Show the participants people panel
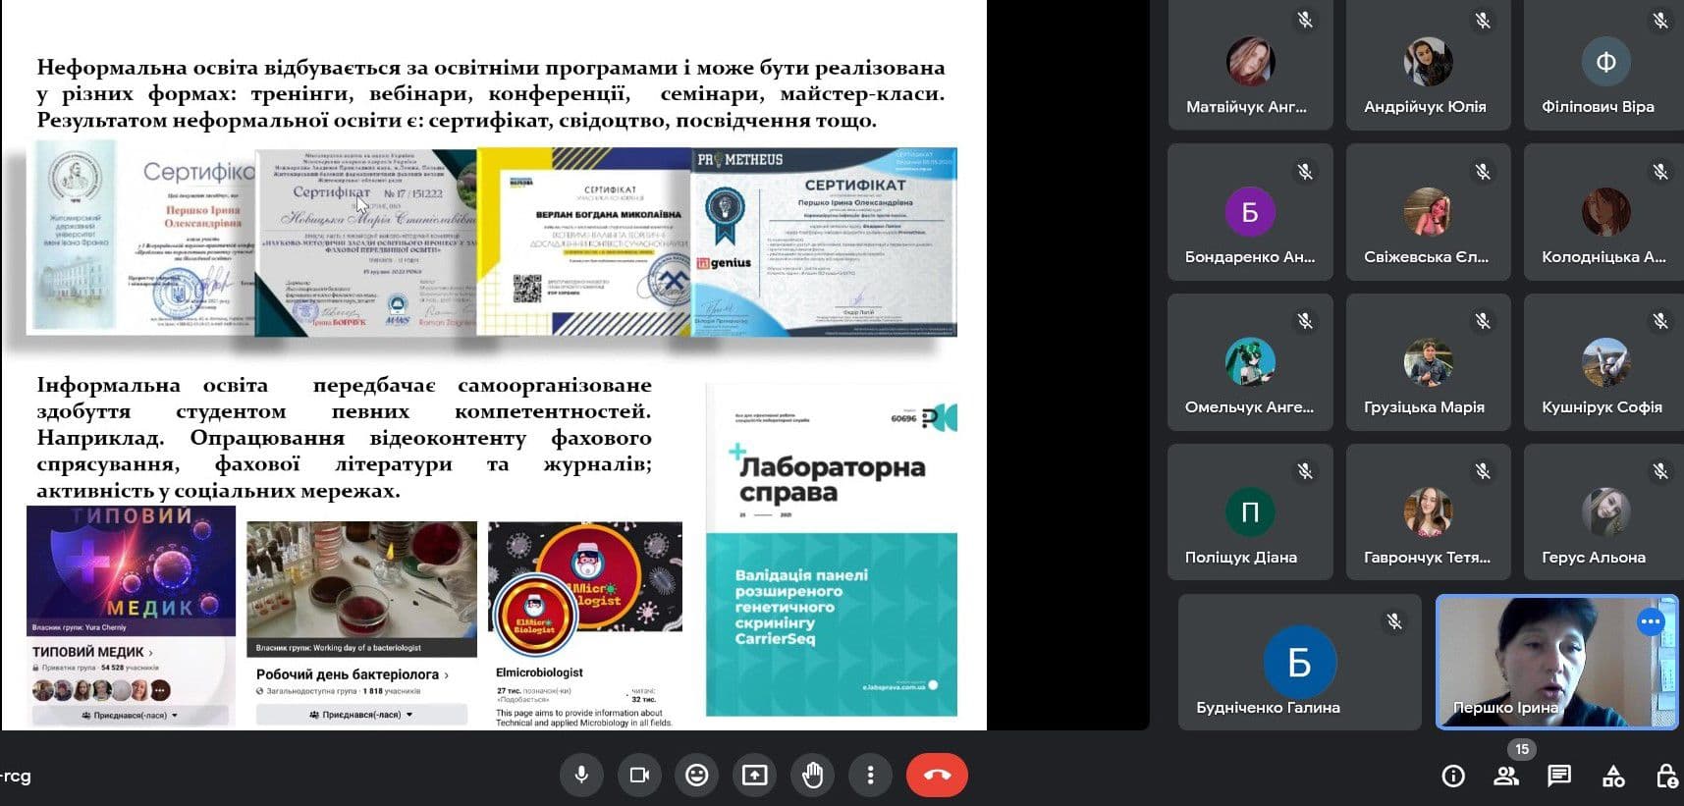Screen dimensions: 1684x806 (1505, 777)
